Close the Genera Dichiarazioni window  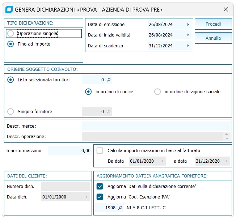click(226, 9)
